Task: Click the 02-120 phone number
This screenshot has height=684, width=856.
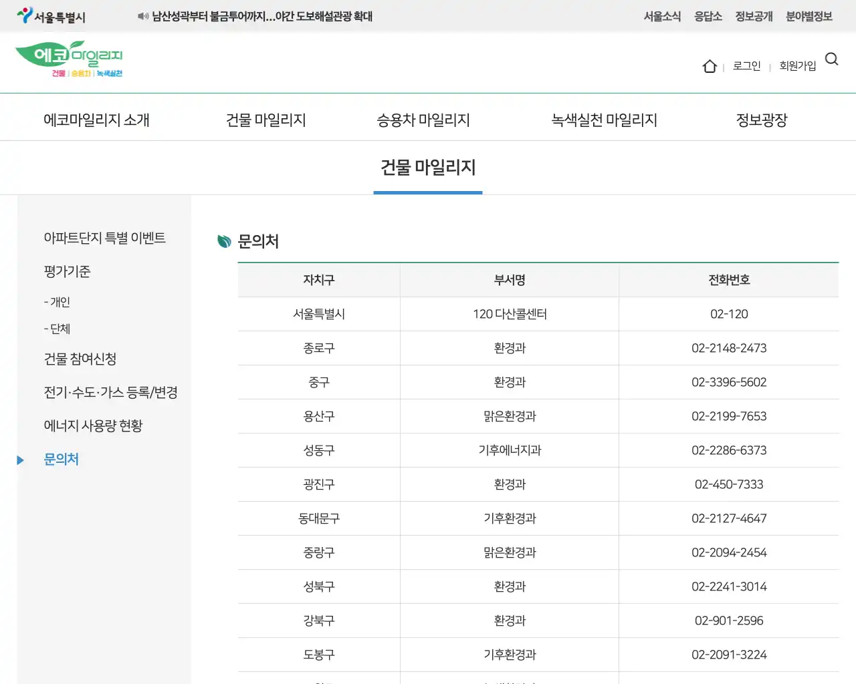Action: tap(729, 314)
